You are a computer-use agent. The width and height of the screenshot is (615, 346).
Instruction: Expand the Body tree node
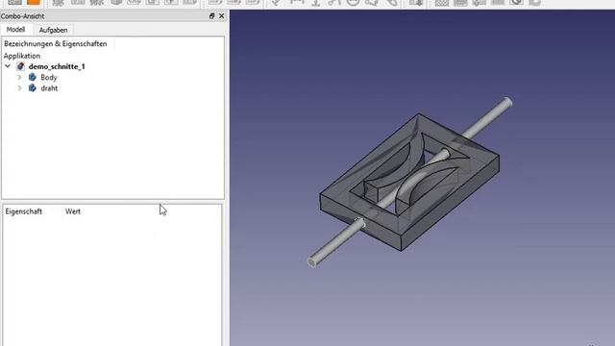(19, 77)
